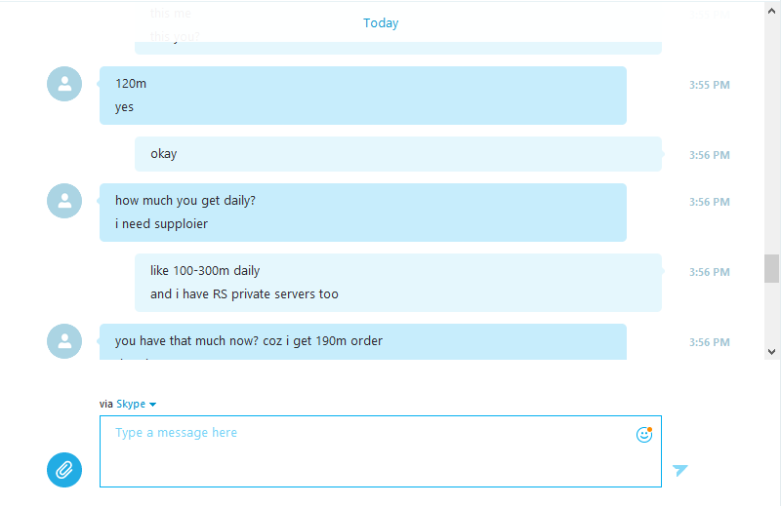Open the emoticon picker smiley icon

tap(644, 435)
